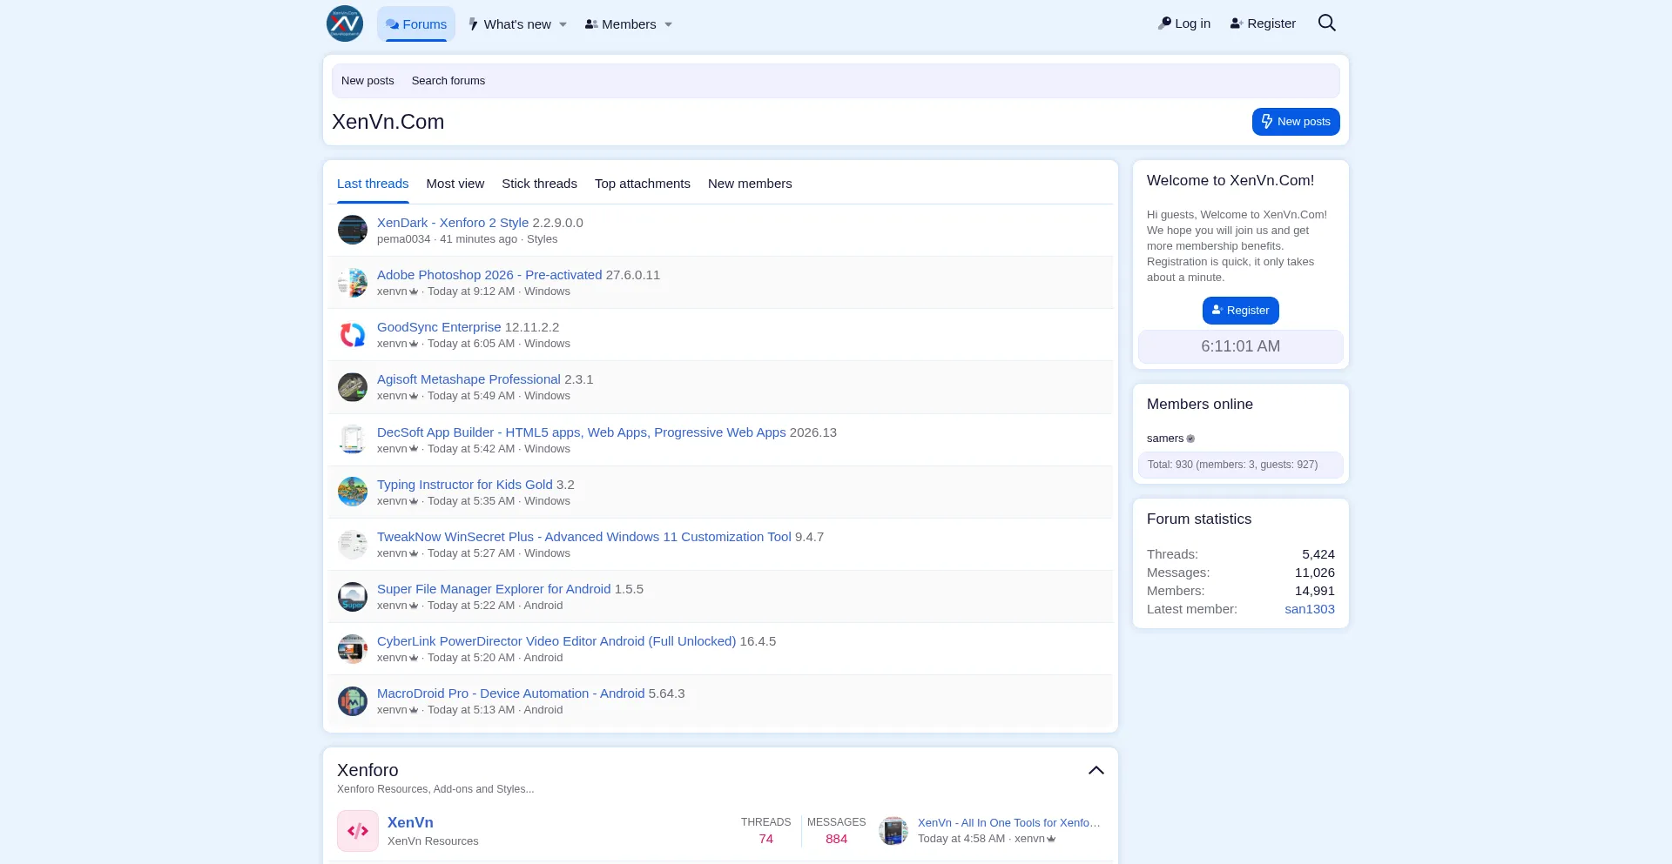Click Typing Instructor thread avatar

[353, 492]
